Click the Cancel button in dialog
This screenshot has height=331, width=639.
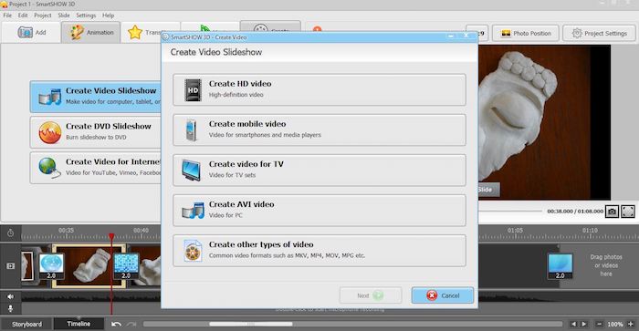[x=442, y=295]
